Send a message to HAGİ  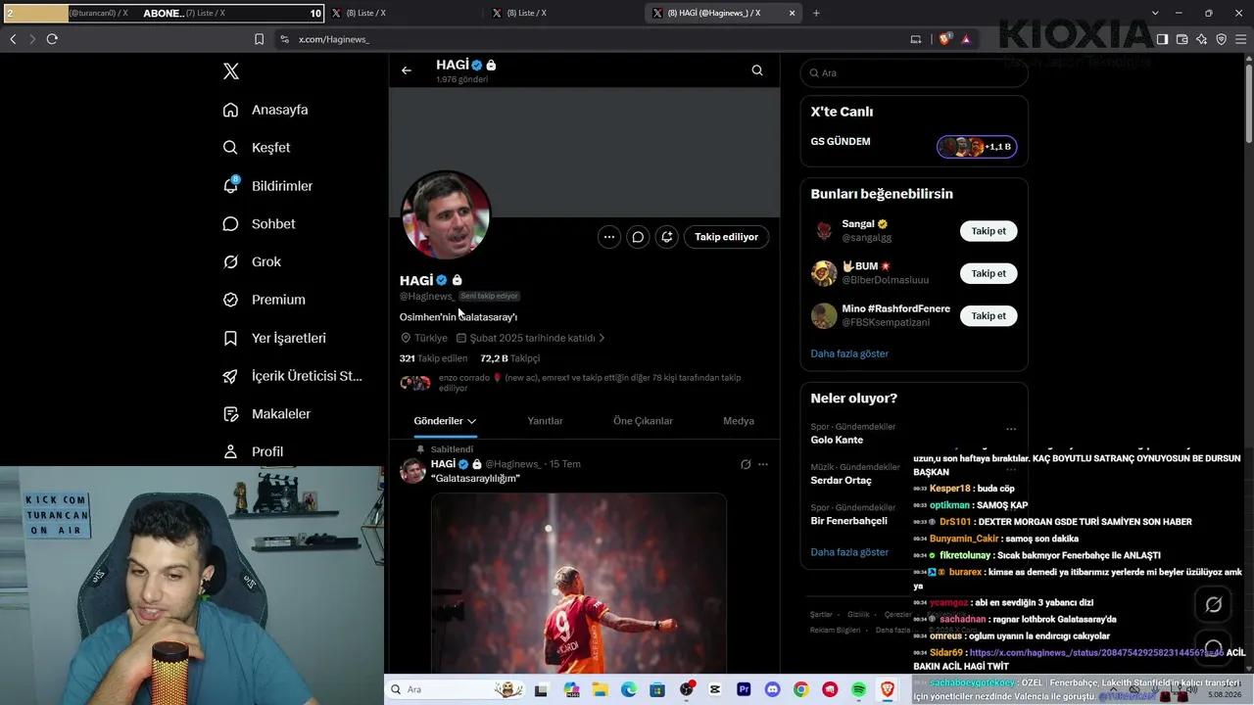[638, 237]
